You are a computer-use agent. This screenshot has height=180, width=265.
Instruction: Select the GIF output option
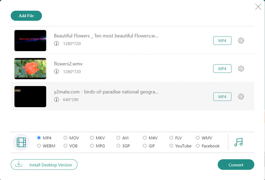point(145,146)
